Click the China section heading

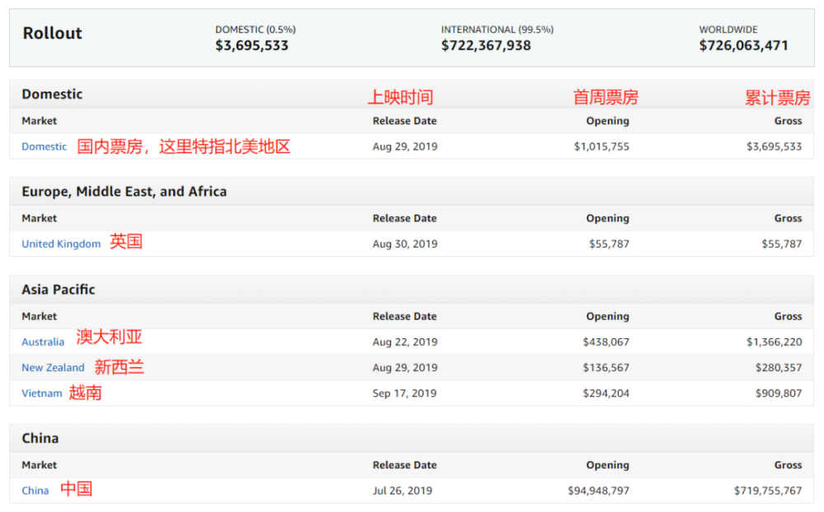pyautogui.click(x=40, y=439)
